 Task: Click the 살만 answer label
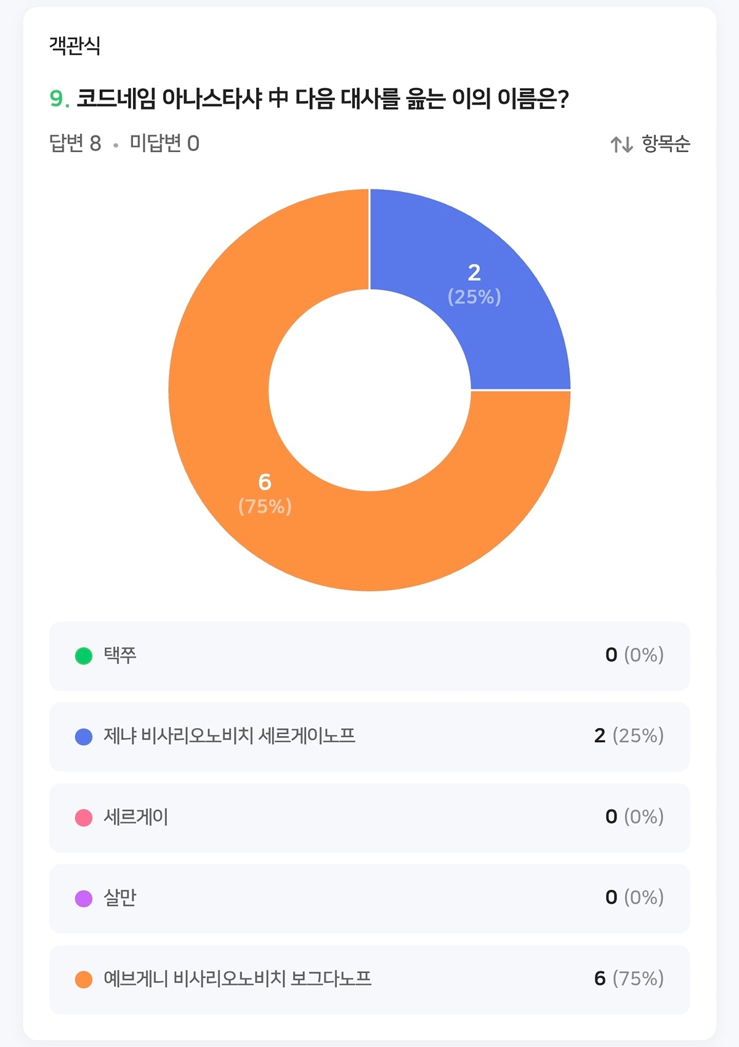(120, 898)
